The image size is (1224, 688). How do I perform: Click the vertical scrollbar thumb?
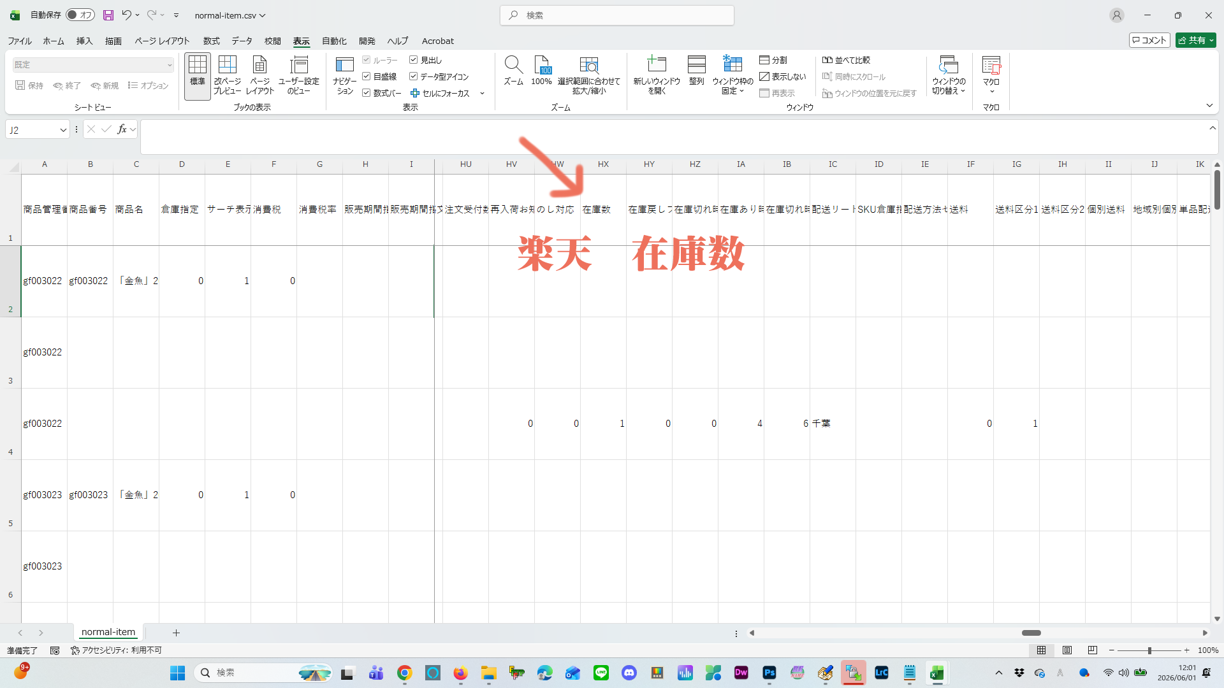1217,189
